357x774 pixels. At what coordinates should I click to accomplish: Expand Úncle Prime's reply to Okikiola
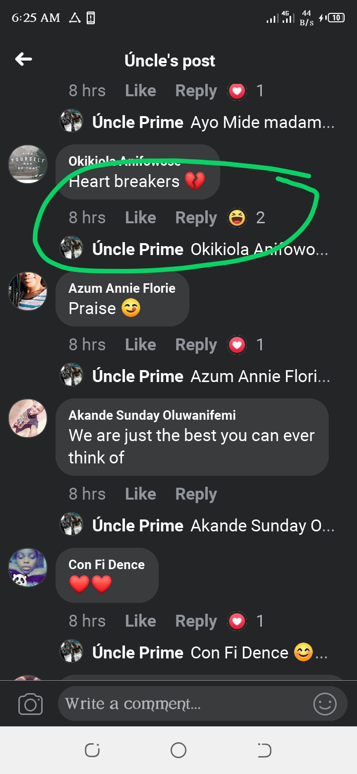pos(208,249)
